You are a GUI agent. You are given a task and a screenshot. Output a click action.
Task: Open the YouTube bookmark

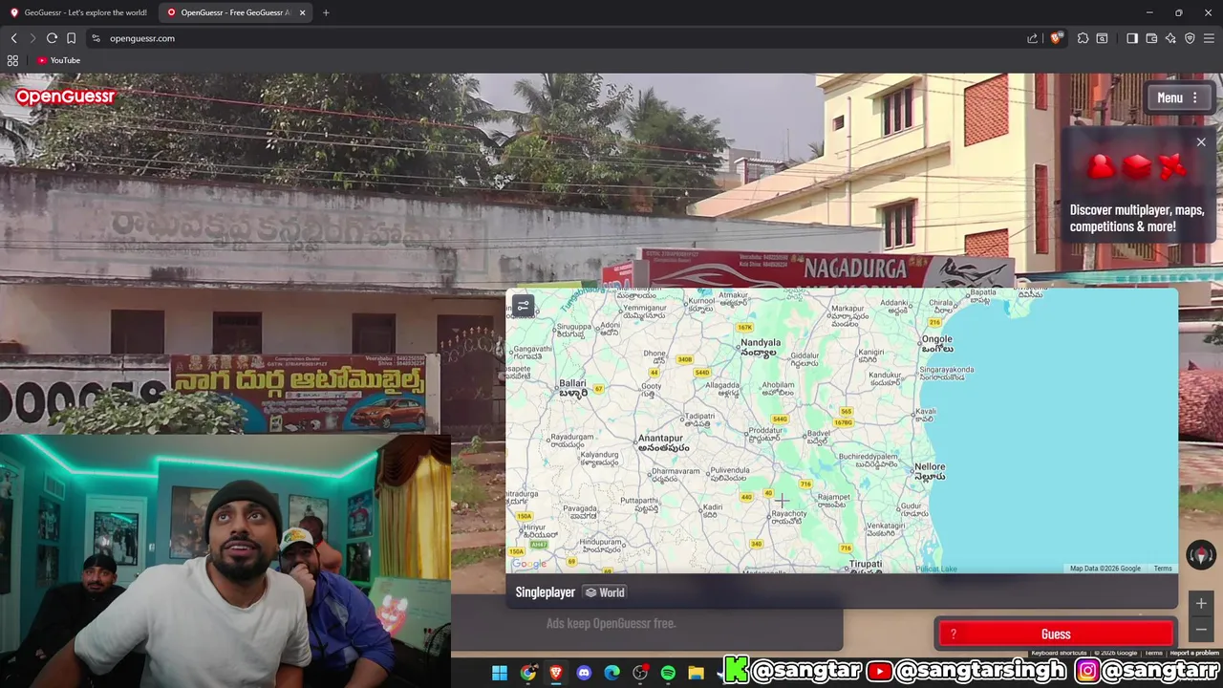click(58, 60)
